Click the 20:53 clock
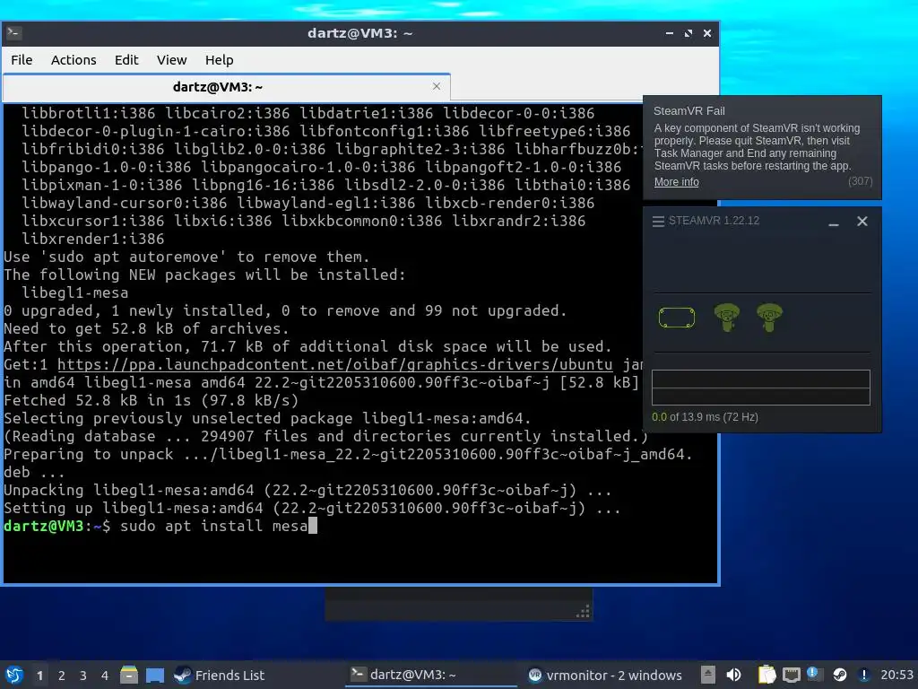 coord(896,675)
